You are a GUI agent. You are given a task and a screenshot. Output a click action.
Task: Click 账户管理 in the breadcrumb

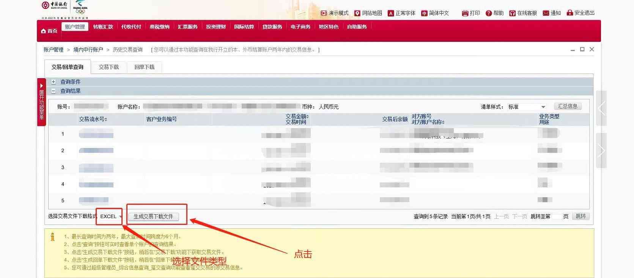(x=53, y=50)
